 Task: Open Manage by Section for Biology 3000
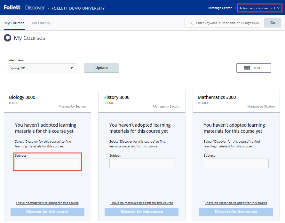pos(72,107)
